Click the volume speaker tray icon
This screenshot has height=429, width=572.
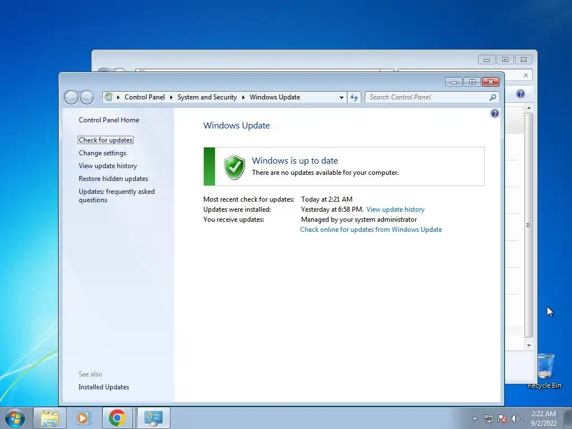point(516,418)
